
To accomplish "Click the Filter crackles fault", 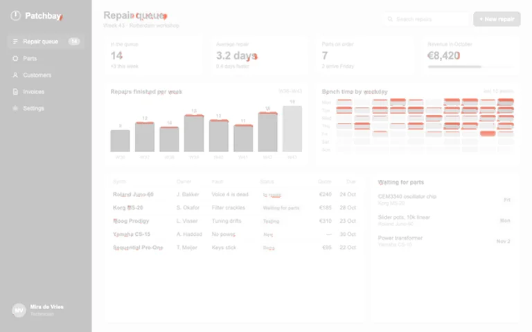I will tap(229, 207).
